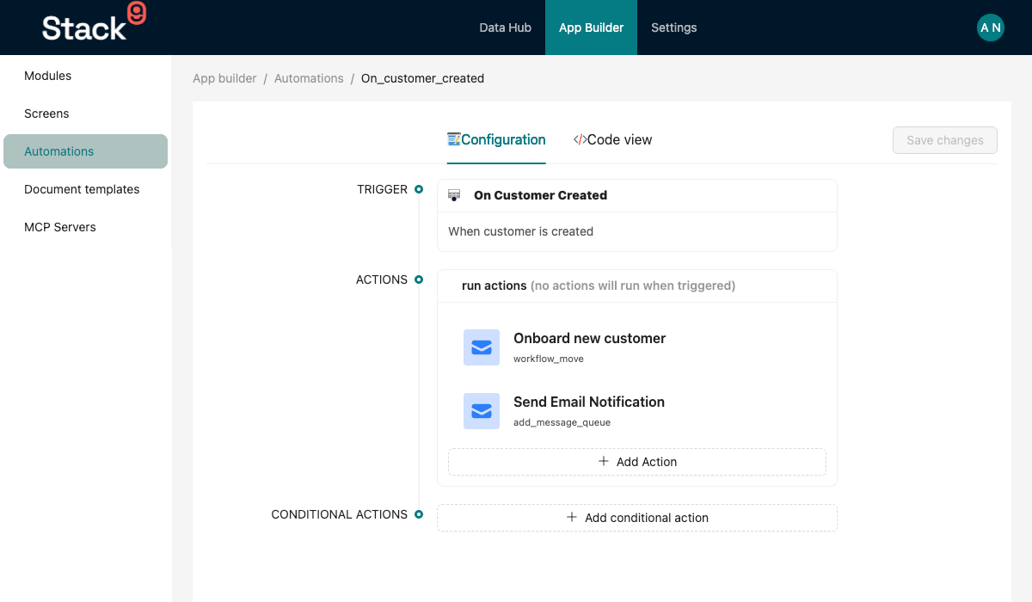1032x602 pixels.
Task: Switch to the Code view tab
Action: [612, 139]
